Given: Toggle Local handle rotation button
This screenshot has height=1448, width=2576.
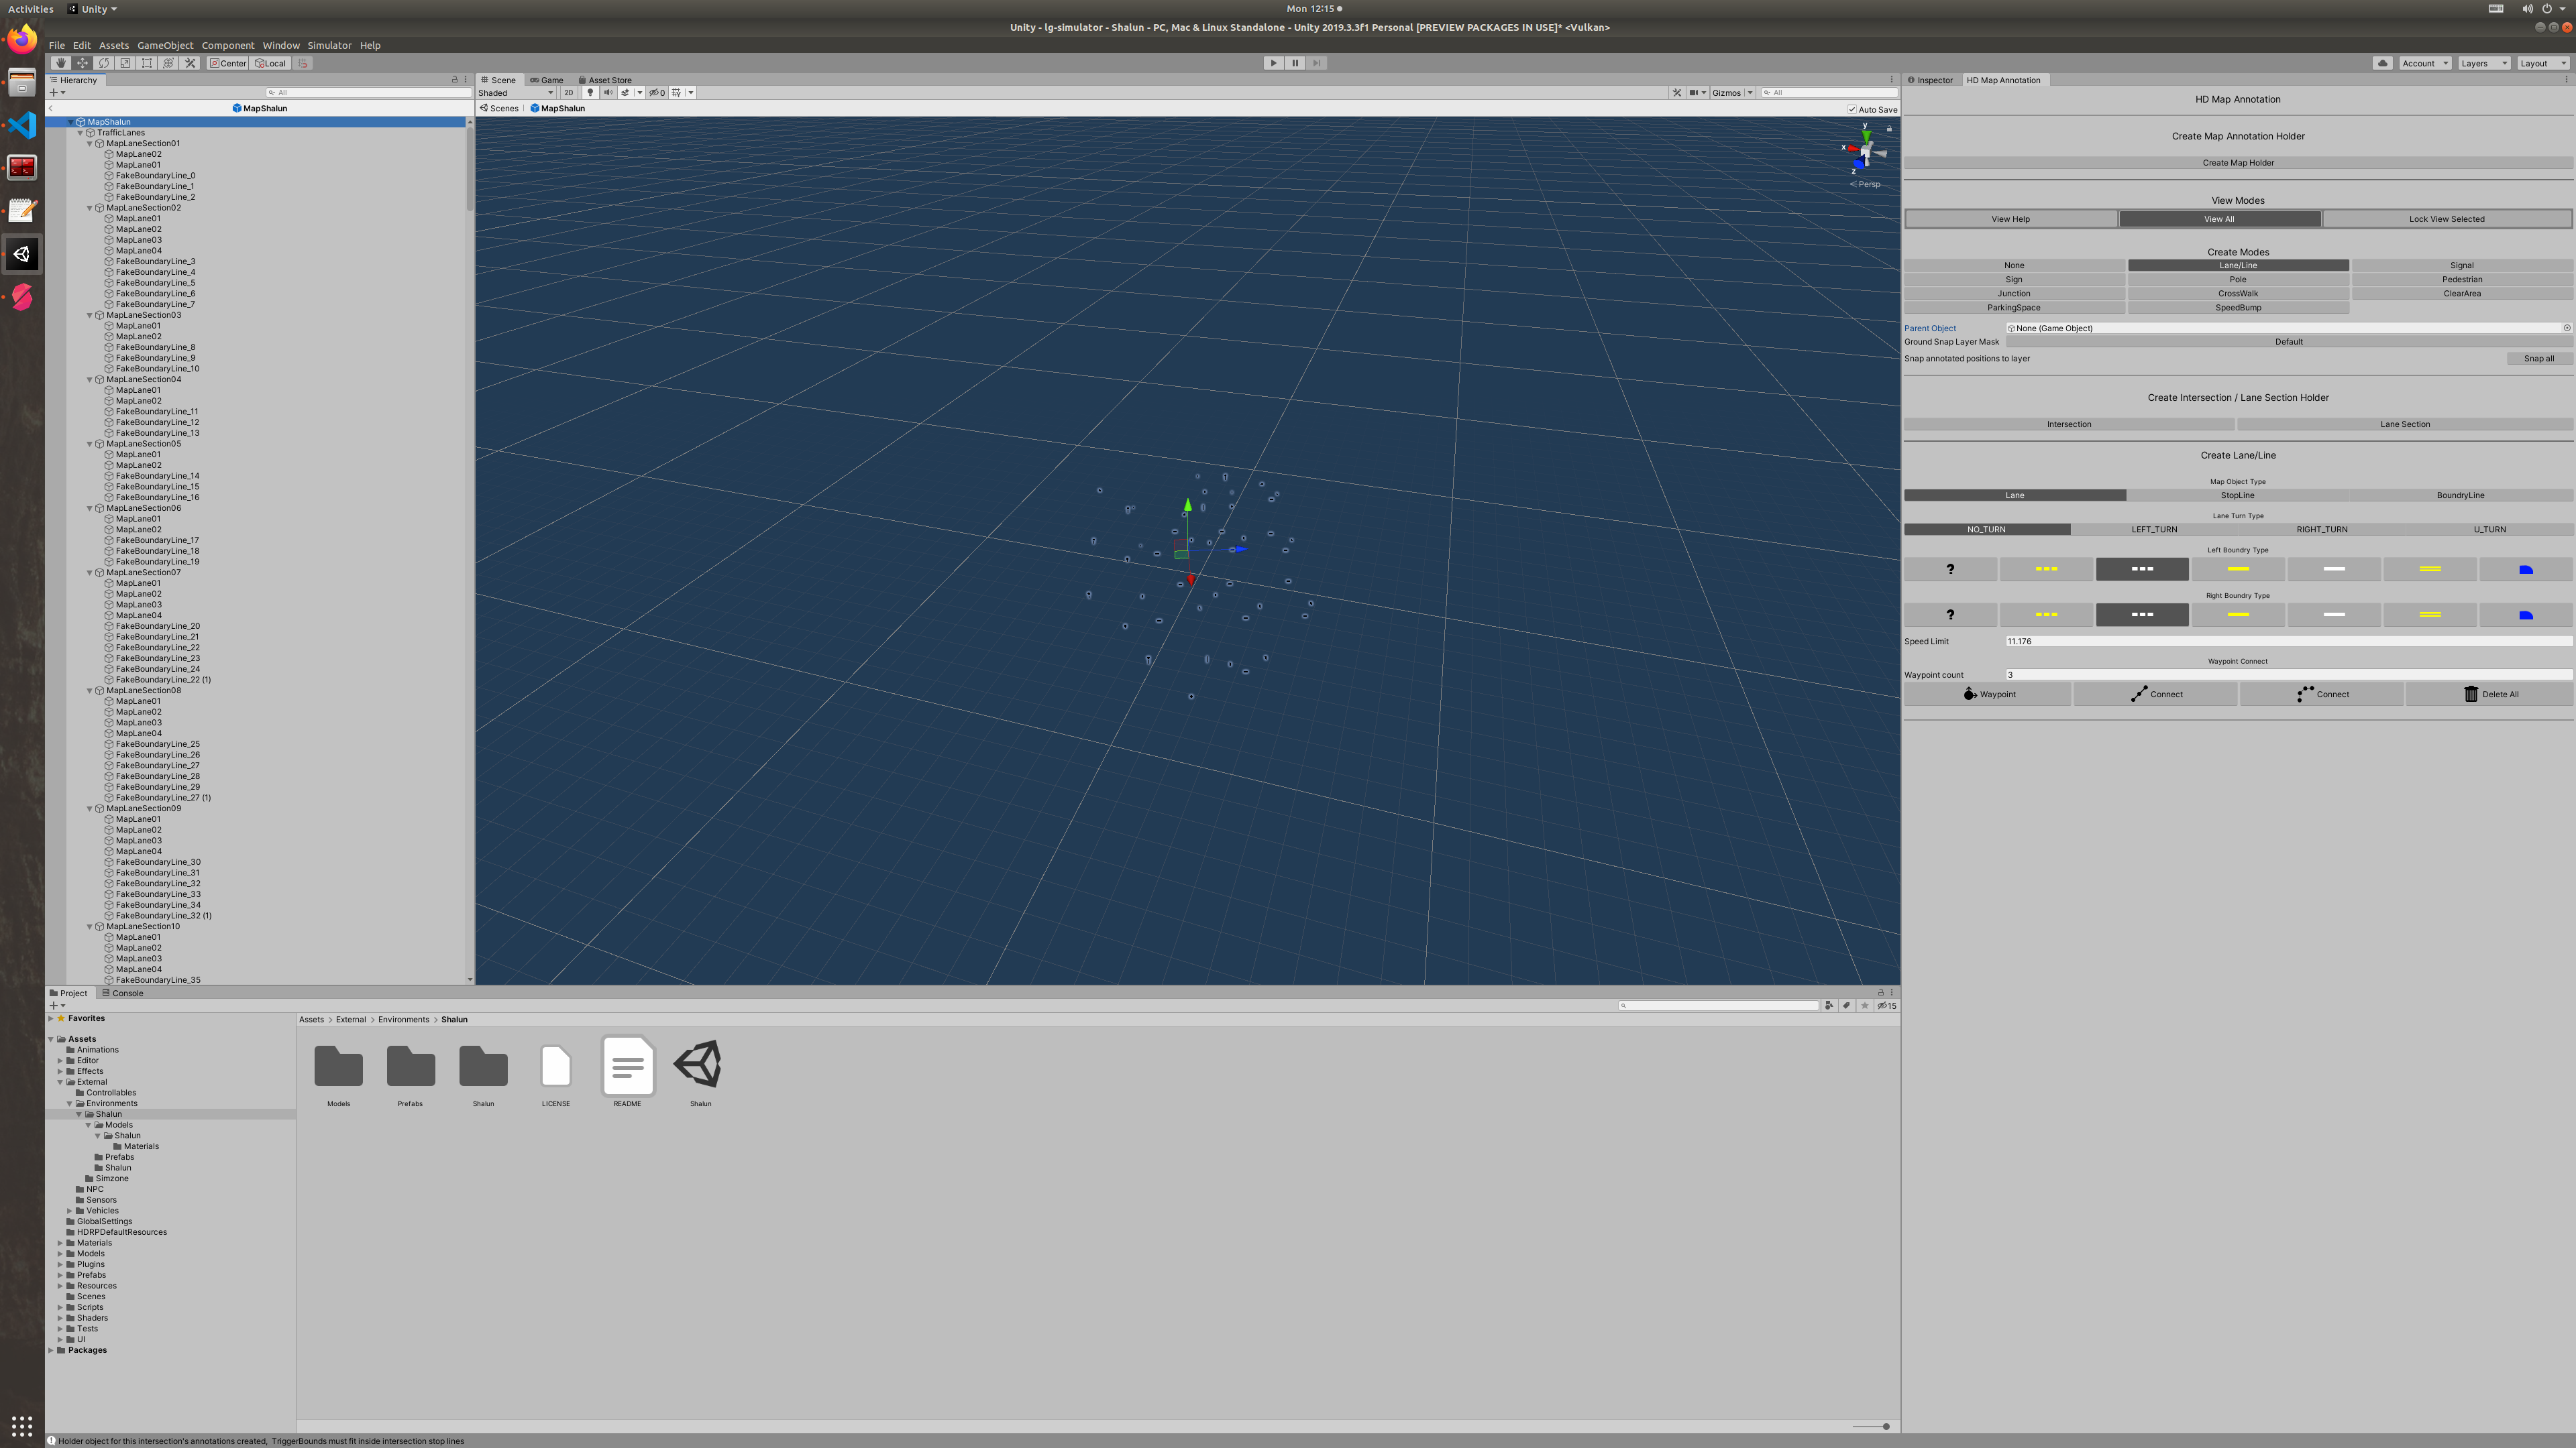Looking at the screenshot, I should pos(271,63).
